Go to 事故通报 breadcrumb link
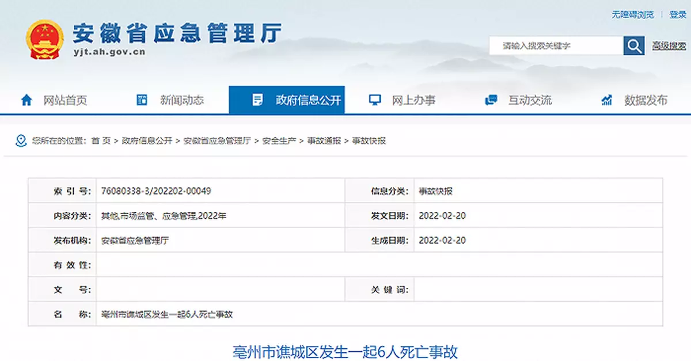Image resolution: width=691 pixels, height=361 pixels. pyautogui.click(x=324, y=141)
